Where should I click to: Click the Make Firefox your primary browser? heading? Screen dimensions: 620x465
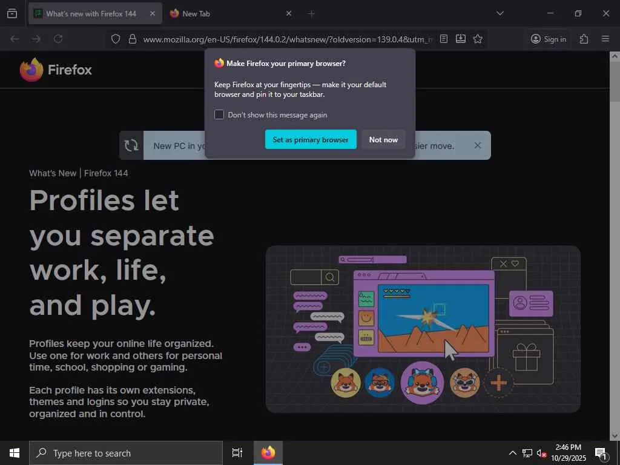(286, 63)
